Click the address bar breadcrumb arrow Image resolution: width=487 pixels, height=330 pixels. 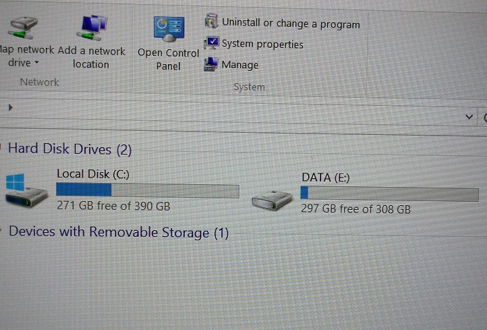click(11, 107)
